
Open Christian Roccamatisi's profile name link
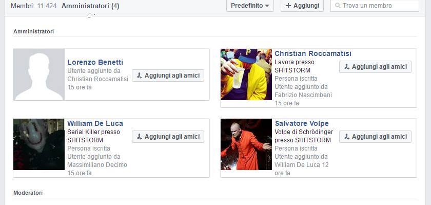pos(313,53)
